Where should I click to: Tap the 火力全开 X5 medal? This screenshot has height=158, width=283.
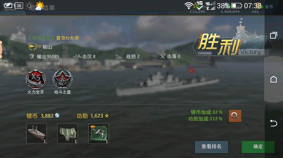[x=35, y=79]
